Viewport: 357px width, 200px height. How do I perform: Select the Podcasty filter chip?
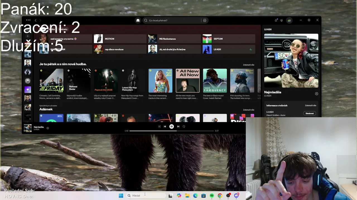coord(63,29)
